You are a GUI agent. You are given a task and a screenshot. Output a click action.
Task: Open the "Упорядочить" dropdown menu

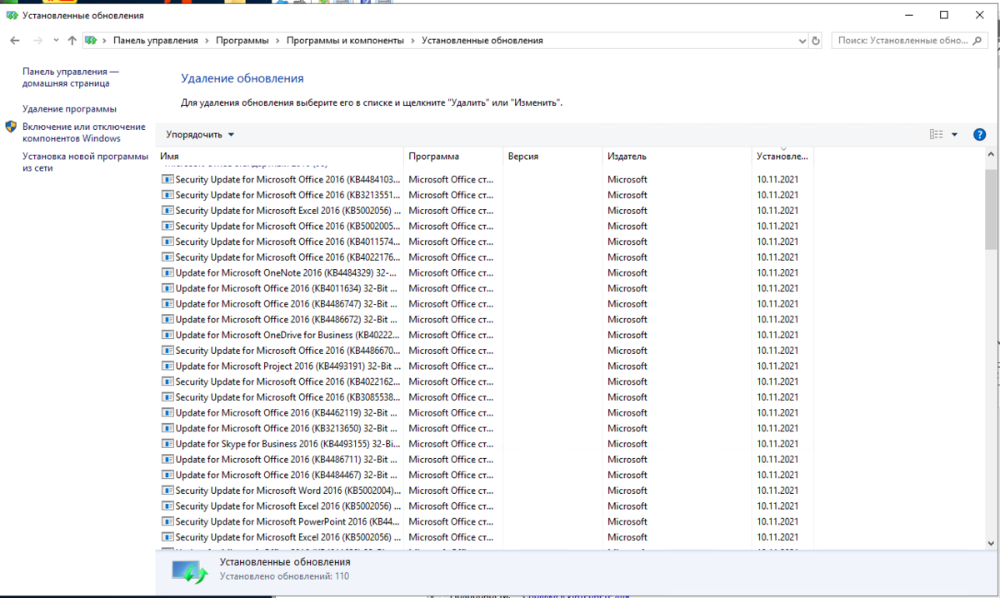(x=200, y=134)
